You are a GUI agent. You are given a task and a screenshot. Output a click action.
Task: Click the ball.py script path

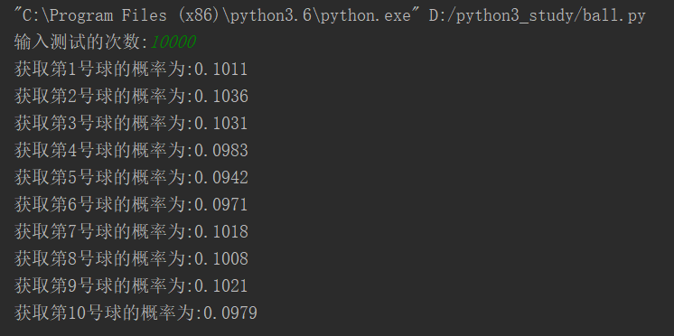(x=538, y=16)
